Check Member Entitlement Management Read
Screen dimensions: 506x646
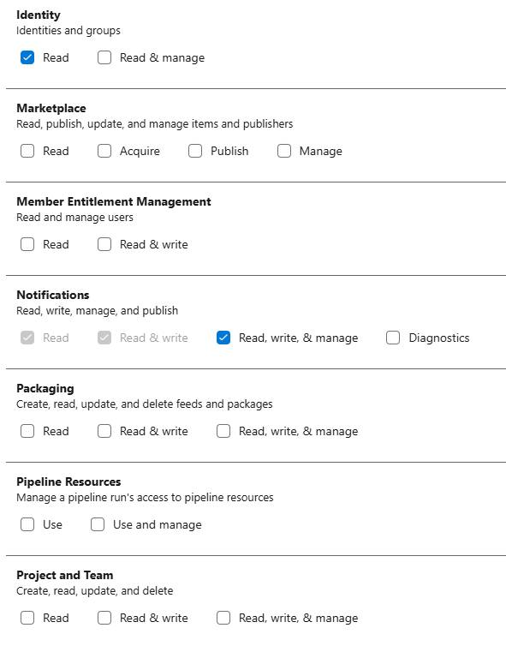click(x=27, y=244)
